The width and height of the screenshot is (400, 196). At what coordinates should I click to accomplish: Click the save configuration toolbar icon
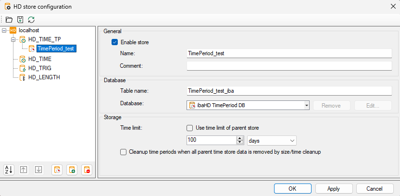coord(20,20)
